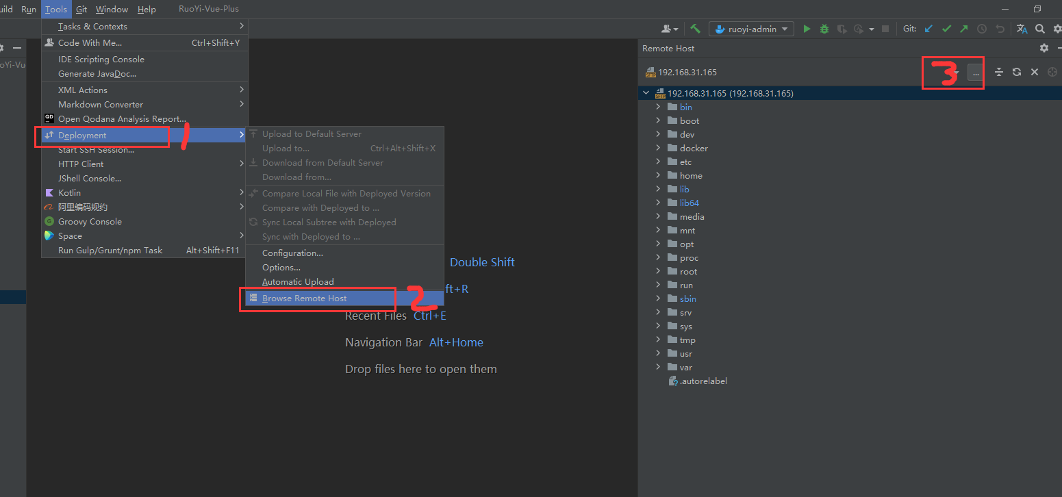Click Git Commit checkmark icon

point(946,29)
